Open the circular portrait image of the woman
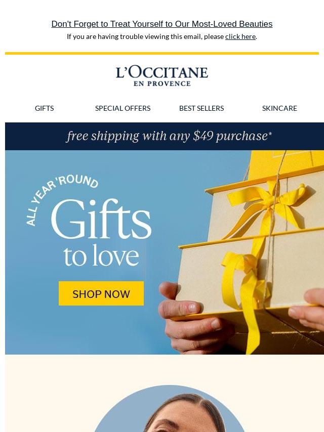 click(x=169, y=409)
